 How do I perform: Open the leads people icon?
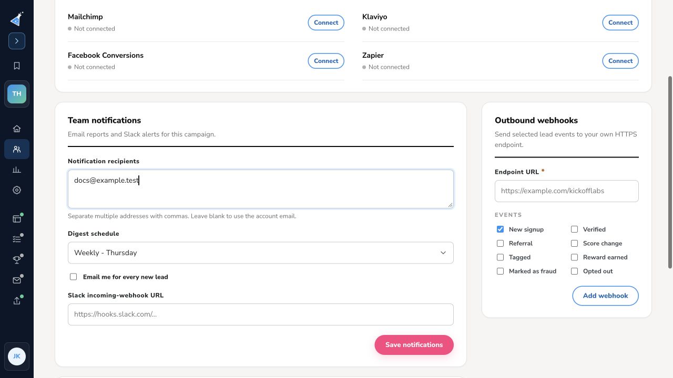click(17, 149)
